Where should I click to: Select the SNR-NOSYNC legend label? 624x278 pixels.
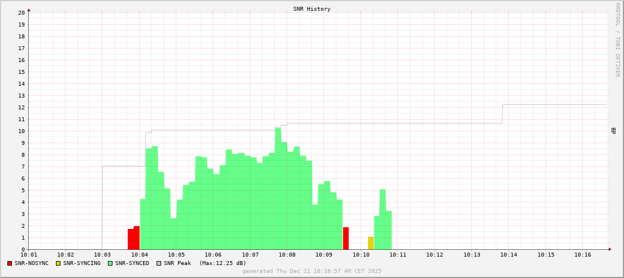[32, 263]
